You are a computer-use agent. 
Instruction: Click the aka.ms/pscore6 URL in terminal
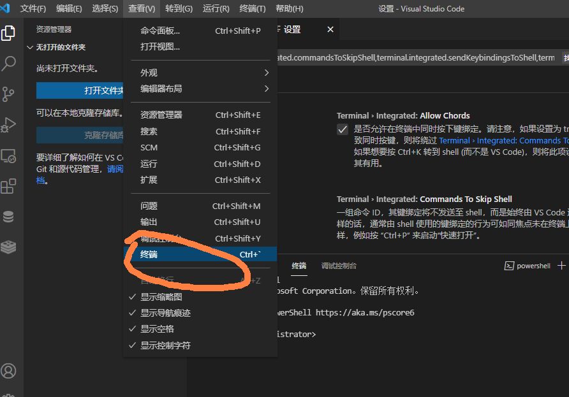pos(365,312)
